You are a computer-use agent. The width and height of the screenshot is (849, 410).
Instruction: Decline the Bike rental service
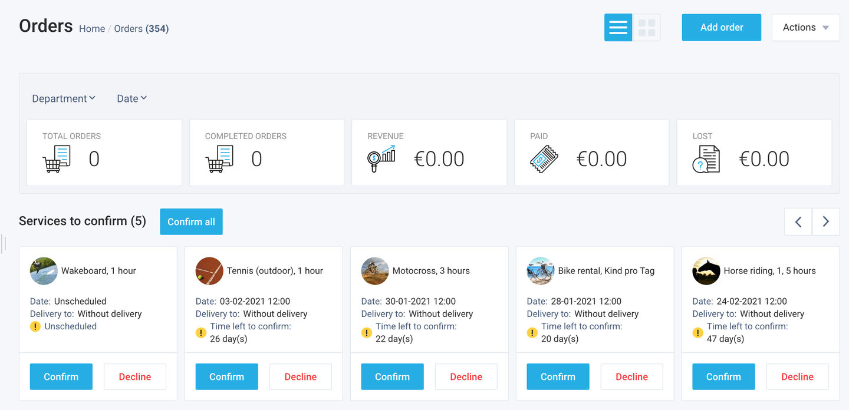632,376
